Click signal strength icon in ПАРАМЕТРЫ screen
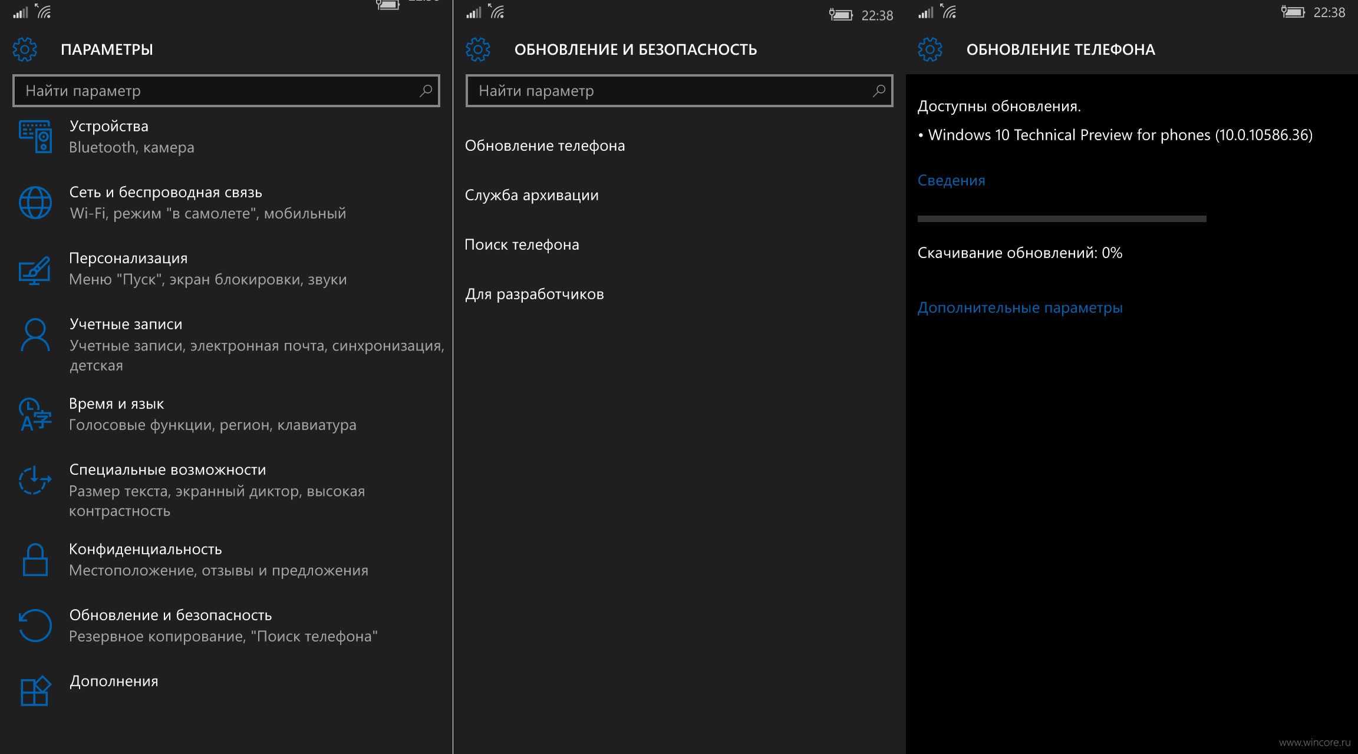This screenshot has width=1358, height=754. tap(21, 12)
